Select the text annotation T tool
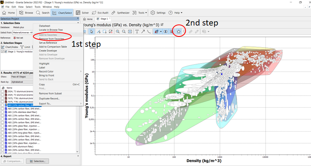This screenshot has height=166, width=311. coord(137,31)
